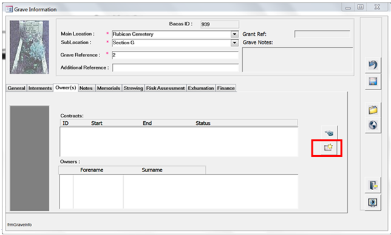
Task: Click the undo arrow icon in right sidebar
Action: tap(373, 65)
